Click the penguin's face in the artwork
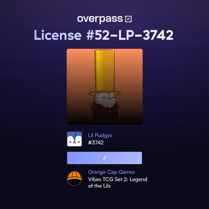The height and width of the screenshot is (209, 209). 105,99
